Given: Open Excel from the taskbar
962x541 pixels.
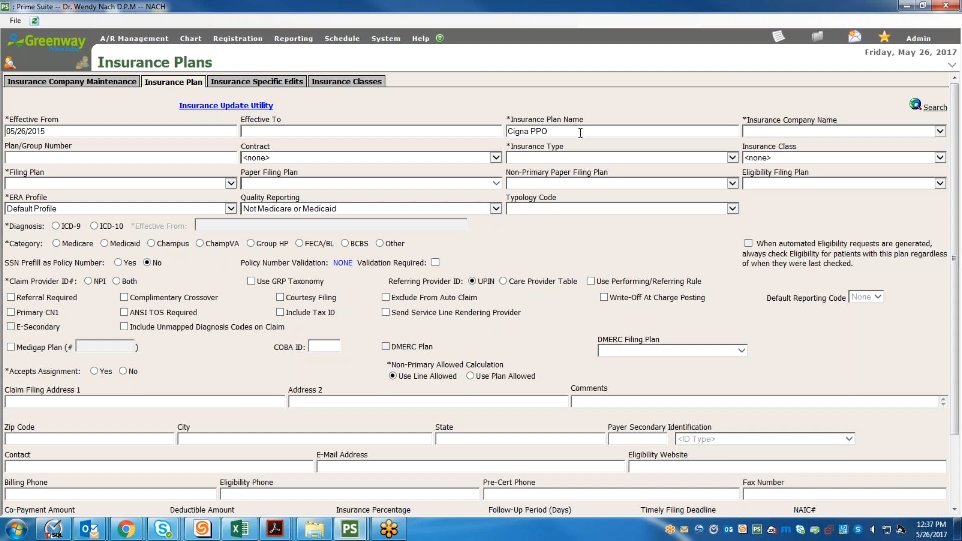Looking at the screenshot, I should (239, 529).
